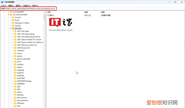
Task: Expand the Hardware Profiles key
Action: 11,23
